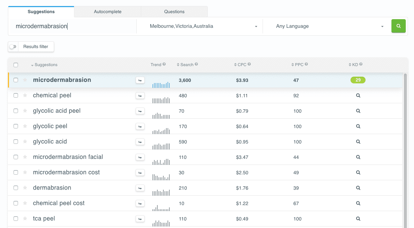
Task: Check KD magnifier for glycolic peel
Action: (358, 126)
